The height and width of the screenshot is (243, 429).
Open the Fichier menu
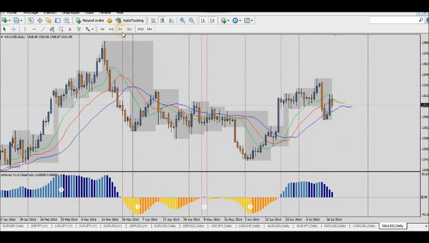click(x=12, y=13)
